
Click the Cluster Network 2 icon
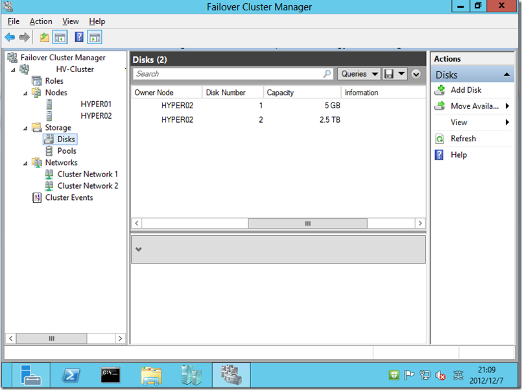[x=49, y=186]
